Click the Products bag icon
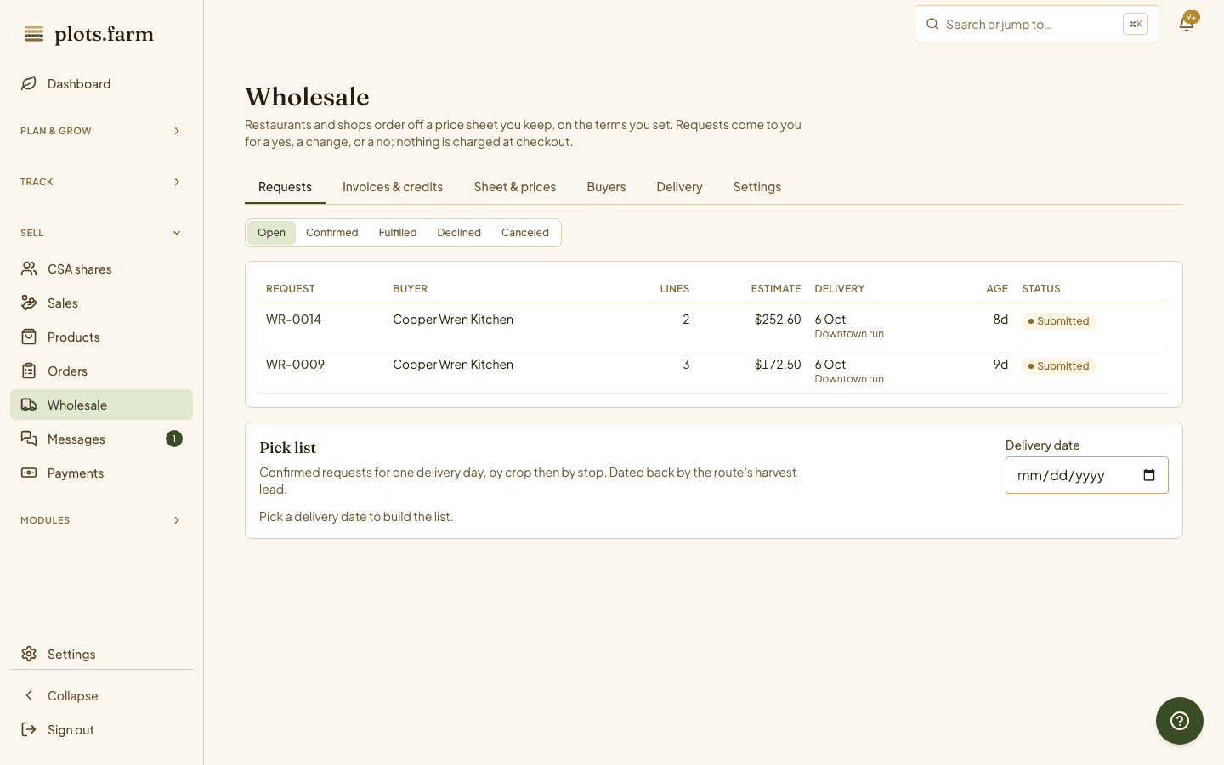The image size is (1224, 765). tap(29, 337)
